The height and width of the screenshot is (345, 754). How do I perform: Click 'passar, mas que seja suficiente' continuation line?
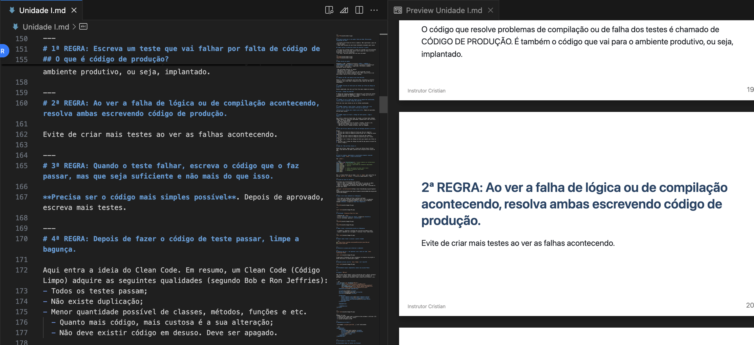[158, 176]
